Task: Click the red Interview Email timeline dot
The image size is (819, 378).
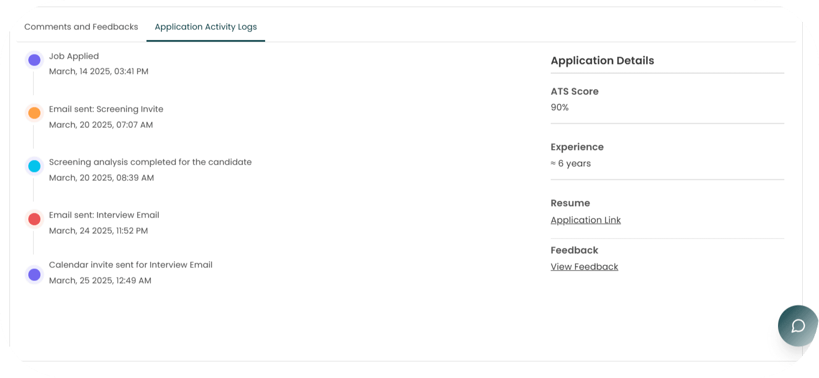Action: point(34,219)
